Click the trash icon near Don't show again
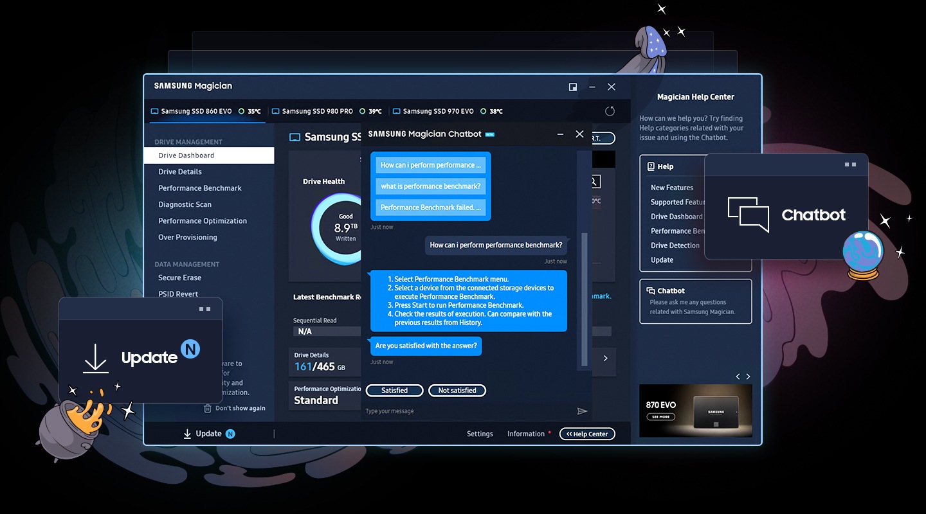926x514 pixels. pos(208,408)
